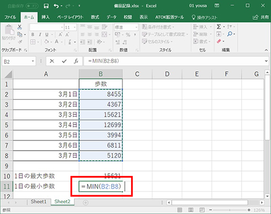Click Increase Font Size icon

pyautogui.click(x=60, y=35)
